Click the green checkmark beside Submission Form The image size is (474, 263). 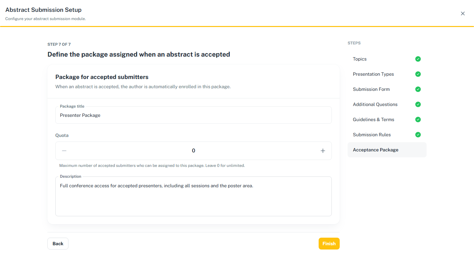418,89
